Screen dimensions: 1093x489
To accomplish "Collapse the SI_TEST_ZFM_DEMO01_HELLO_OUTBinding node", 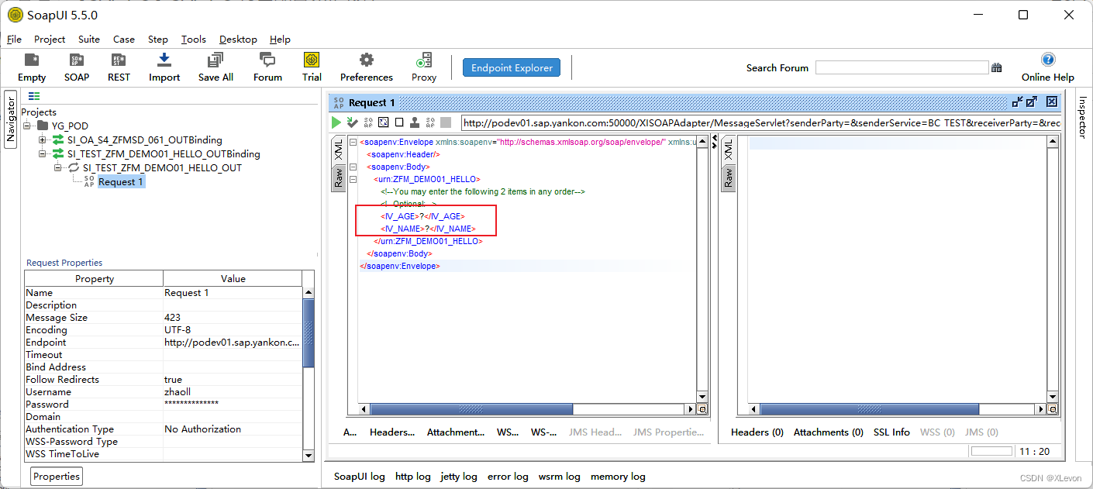I will point(43,153).
